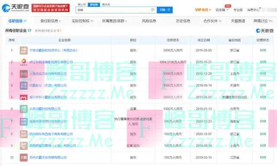Open the 消息中心 link

(253, 10)
